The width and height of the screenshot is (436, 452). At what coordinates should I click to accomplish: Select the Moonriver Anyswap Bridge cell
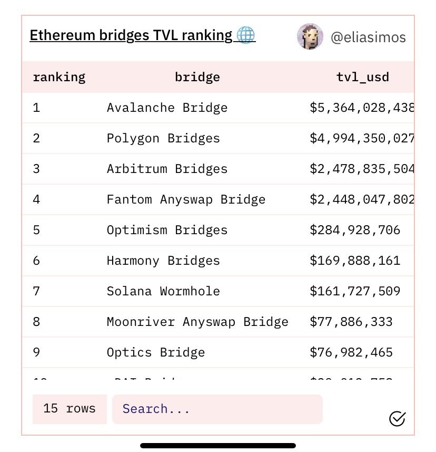(x=197, y=322)
